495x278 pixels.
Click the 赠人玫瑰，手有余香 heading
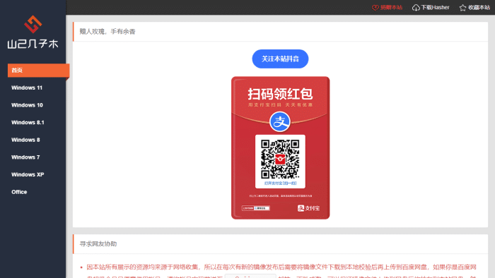(107, 32)
